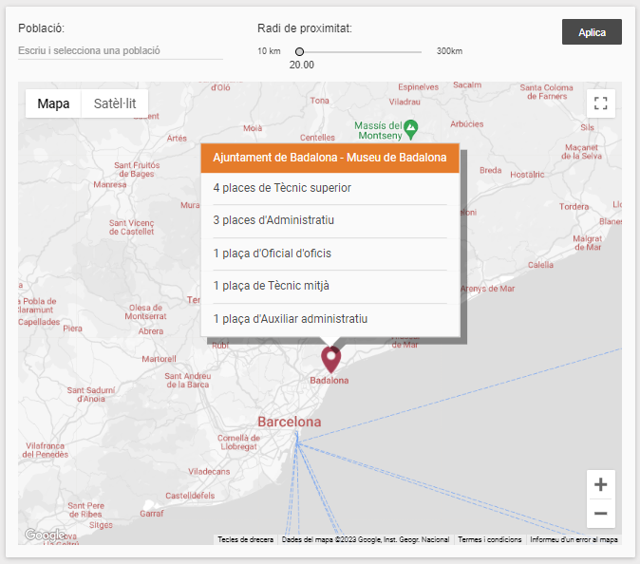Screen dimensions: 640x564
Task: Select 4 places de Tècnic superior
Action: tap(329, 188)
